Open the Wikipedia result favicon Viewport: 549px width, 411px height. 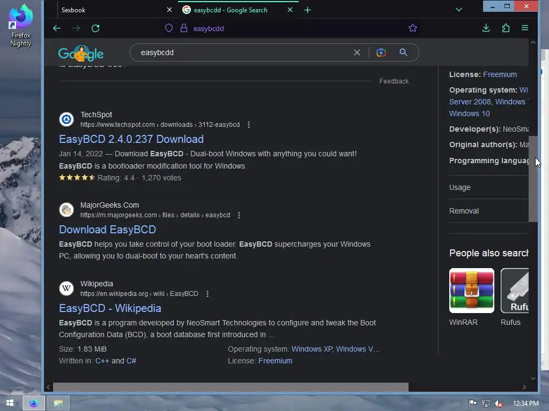[66, 288]
